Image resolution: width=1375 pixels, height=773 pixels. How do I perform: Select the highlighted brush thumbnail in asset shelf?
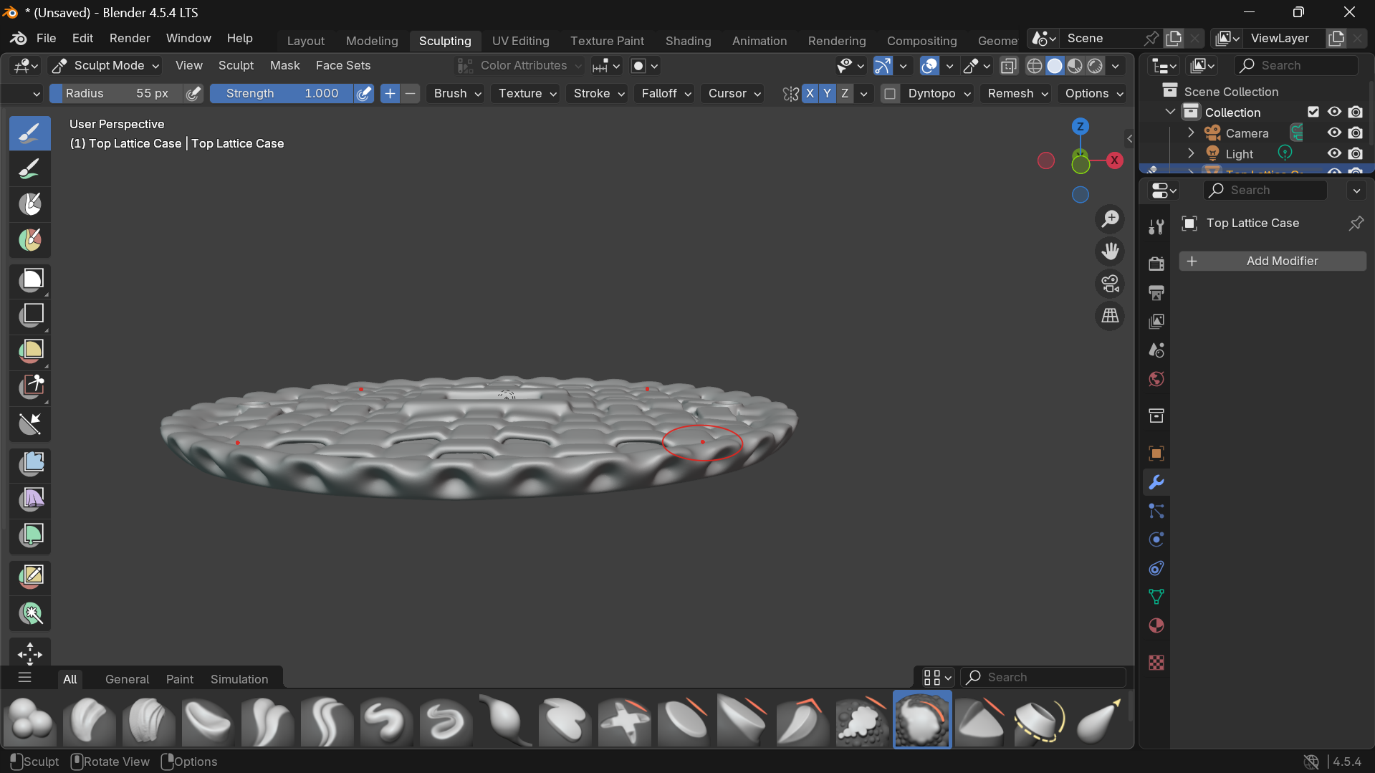tap(922, 720)
